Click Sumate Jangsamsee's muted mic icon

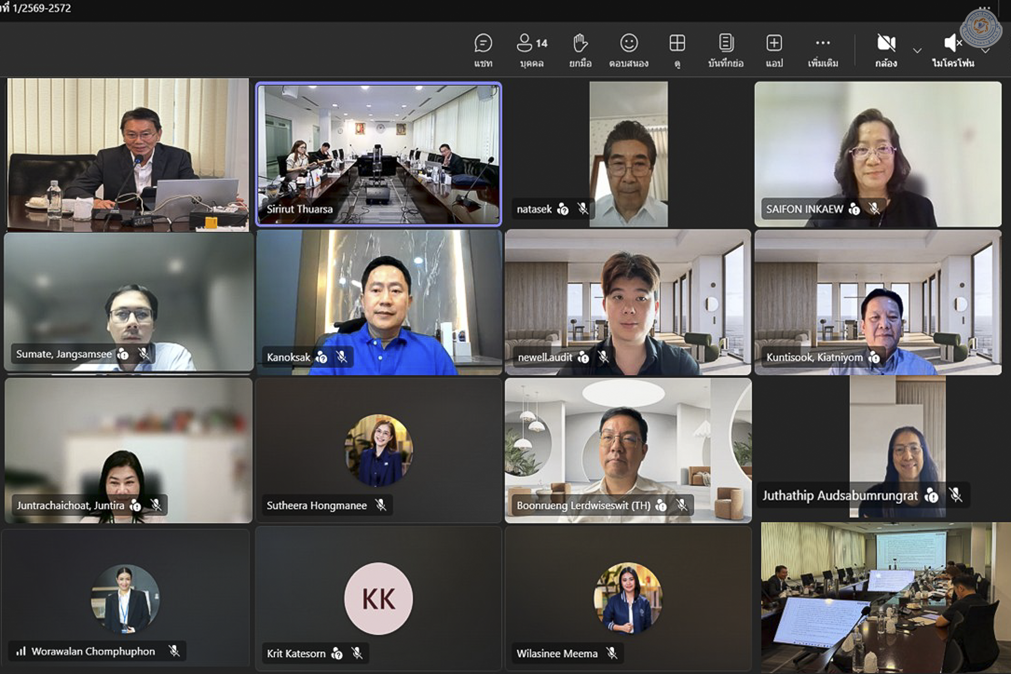point(144,354)
